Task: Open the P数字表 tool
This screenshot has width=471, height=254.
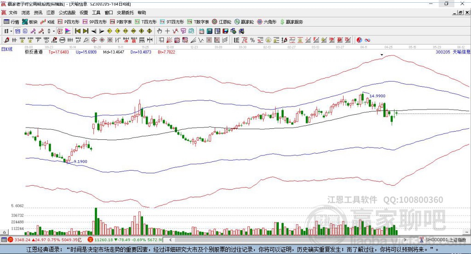Action: [x=121, y=22]
